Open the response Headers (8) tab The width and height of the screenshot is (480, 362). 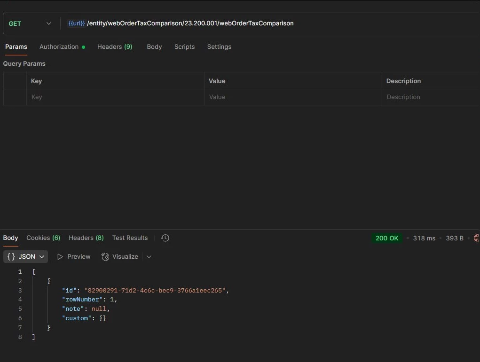pyautogui.click(x=86, y=238)
